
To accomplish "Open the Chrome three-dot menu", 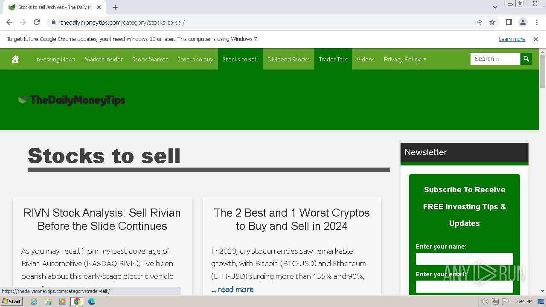I will tap(536, 22).
